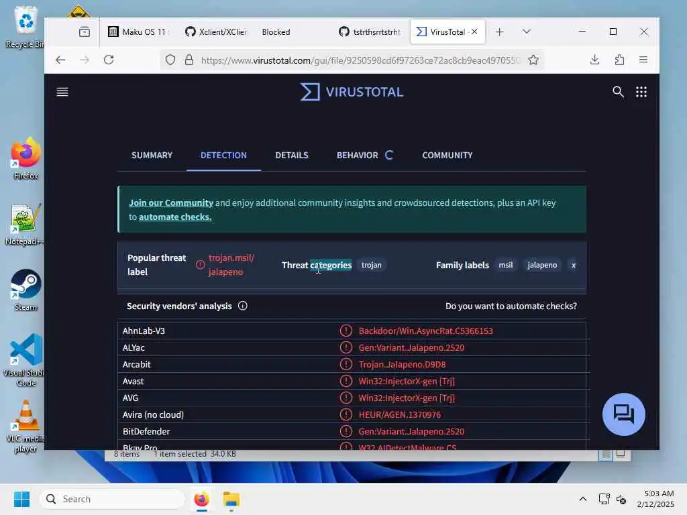Click alert icon in AhnLab-V3 row
Image resolution: width=687 pixels, height=515 pixels.
click(346, 331)
